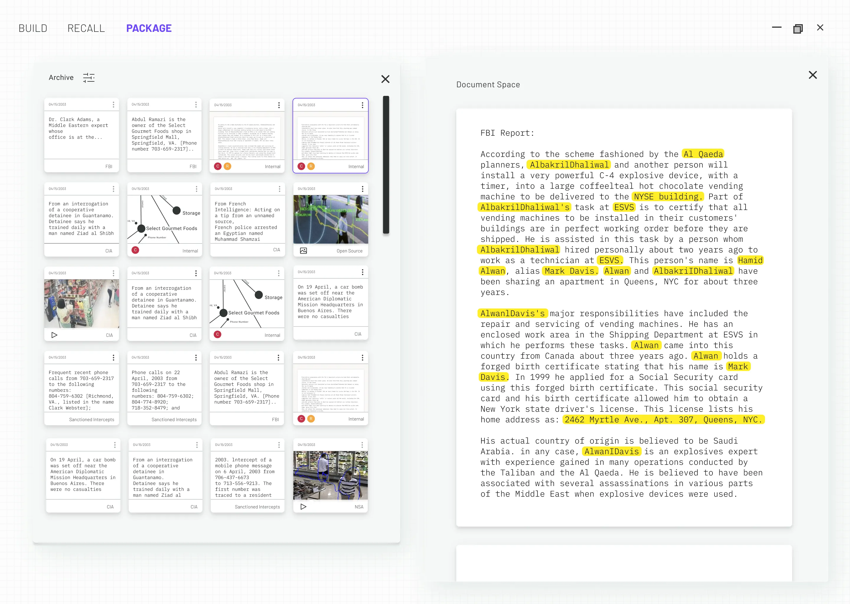The width and height of the screenshot is (850, 604).
Task: Click the orange R badge on the selected Internal document card
Action: pyautogui.click(x=311, y=167)
